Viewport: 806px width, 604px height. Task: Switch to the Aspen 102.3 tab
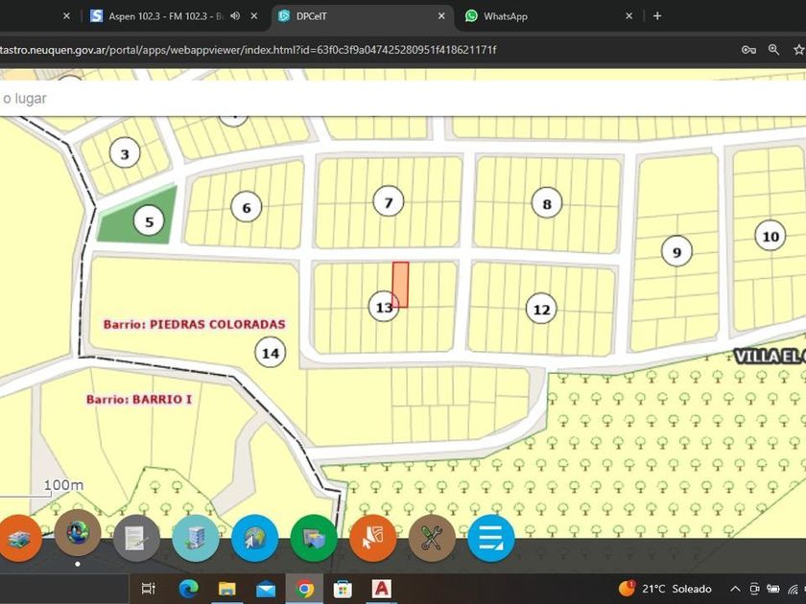(163, 16)
